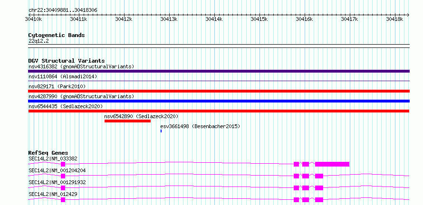Open the nsv6544435 (Sedlazeck2020) label
Screen dimensions: 423x205
coord(66,106)
